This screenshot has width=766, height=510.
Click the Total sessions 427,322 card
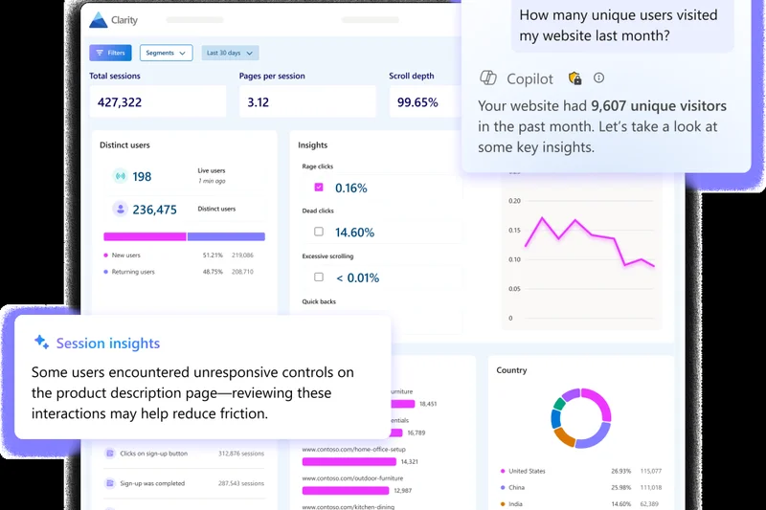click(x=157, y=101)
